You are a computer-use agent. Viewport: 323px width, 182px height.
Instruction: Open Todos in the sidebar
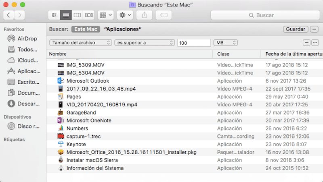click(x=23, y=49)
